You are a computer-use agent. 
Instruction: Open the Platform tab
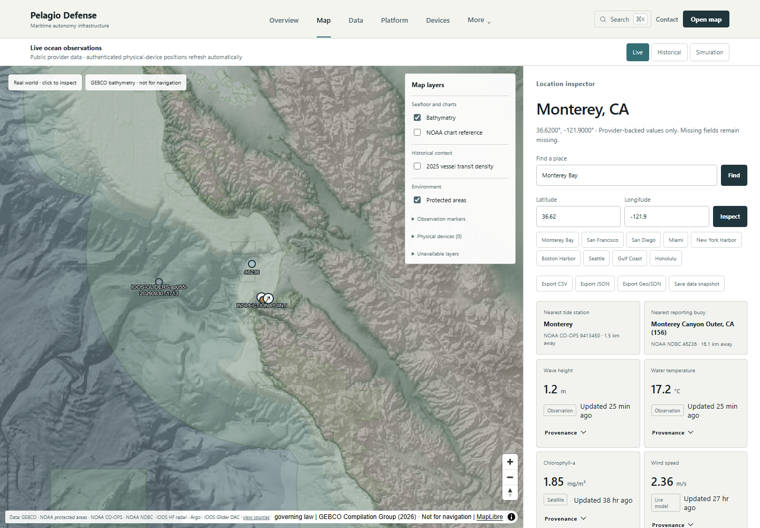(x=394, y=20)
